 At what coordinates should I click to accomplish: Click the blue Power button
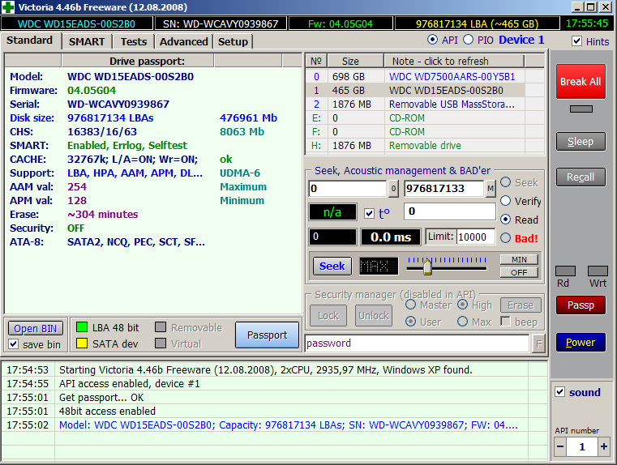tap(581, 343)
